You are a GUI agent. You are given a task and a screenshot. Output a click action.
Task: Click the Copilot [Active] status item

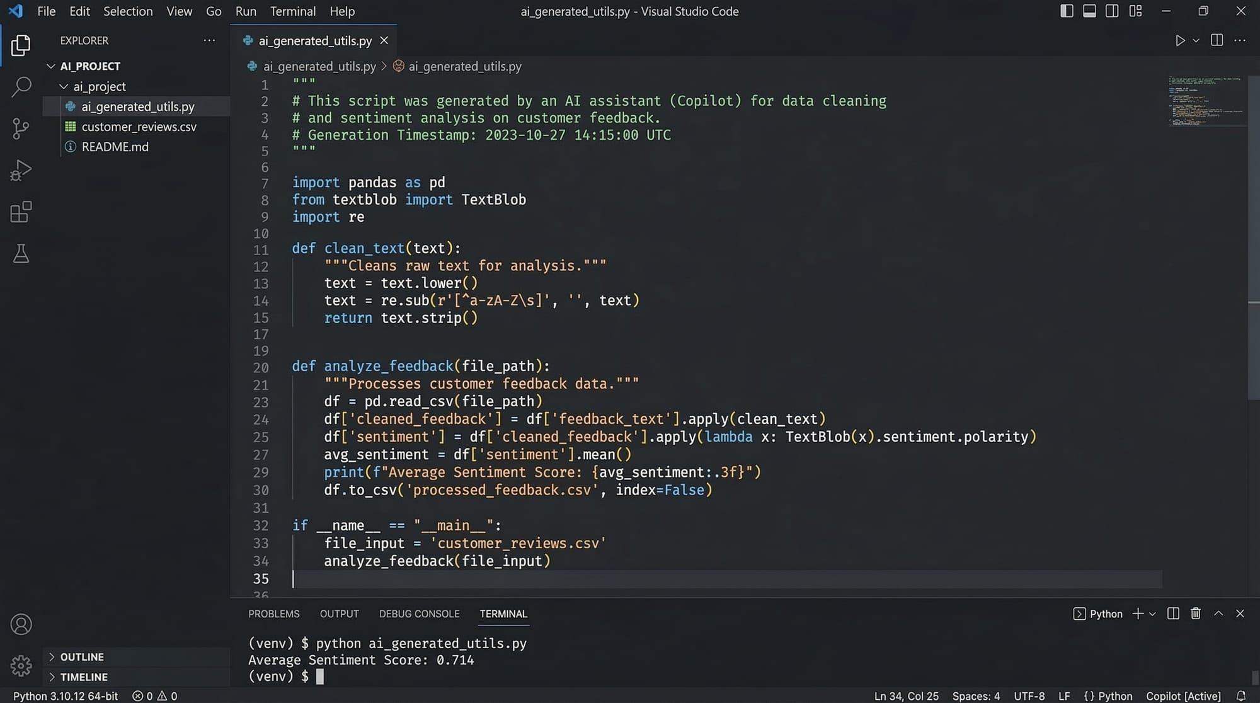tap(1183, 695)
